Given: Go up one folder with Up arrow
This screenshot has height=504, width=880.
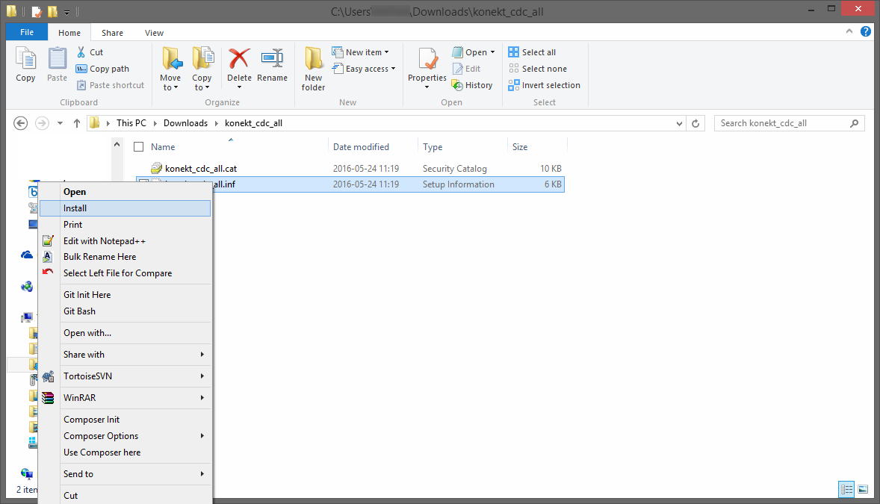Looking at the screenshot, I should [x=77, y=123].
